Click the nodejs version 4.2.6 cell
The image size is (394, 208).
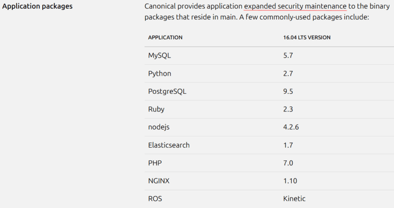coord(291,127)
